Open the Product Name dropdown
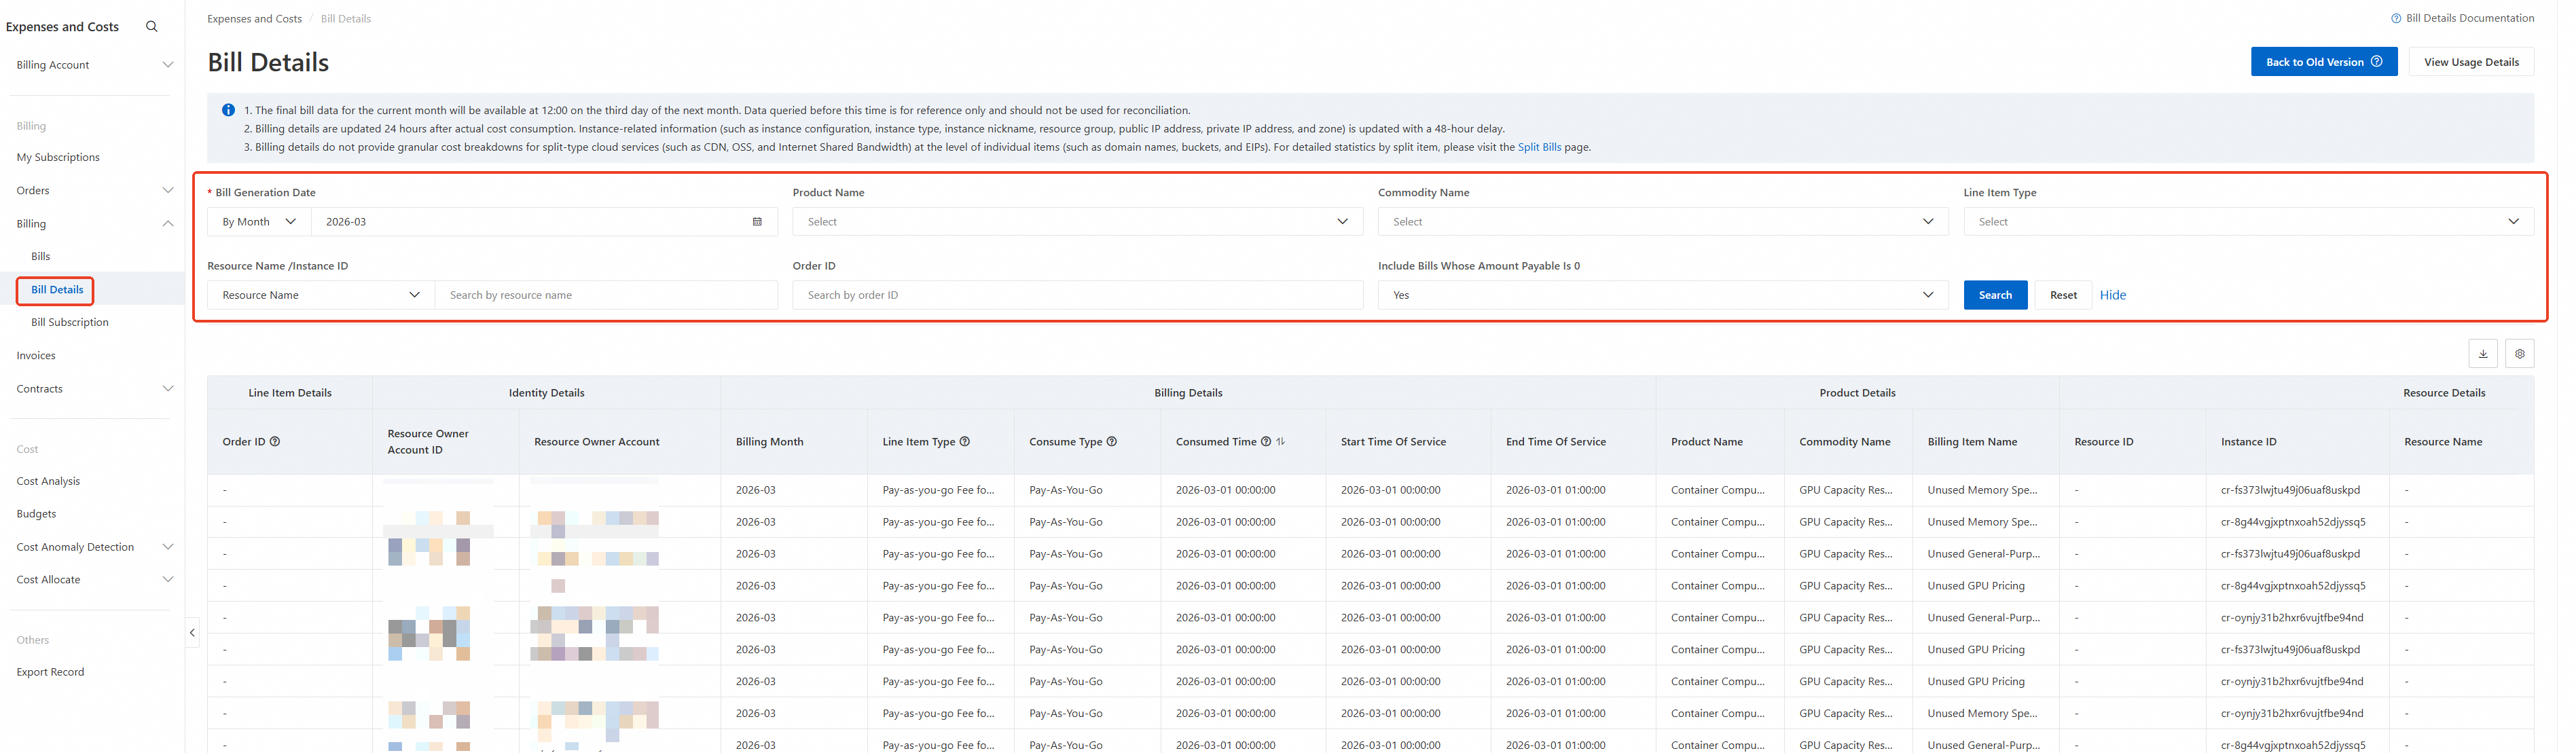2576x753 pixels. pyautogui.click(x=1077, y=222)
